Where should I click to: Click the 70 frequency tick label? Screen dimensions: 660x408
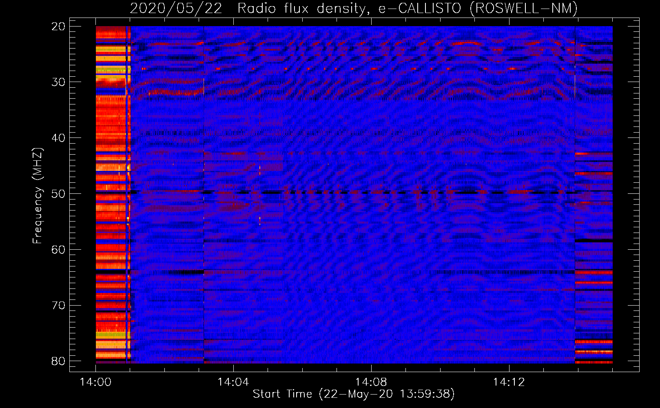[58, 305]
